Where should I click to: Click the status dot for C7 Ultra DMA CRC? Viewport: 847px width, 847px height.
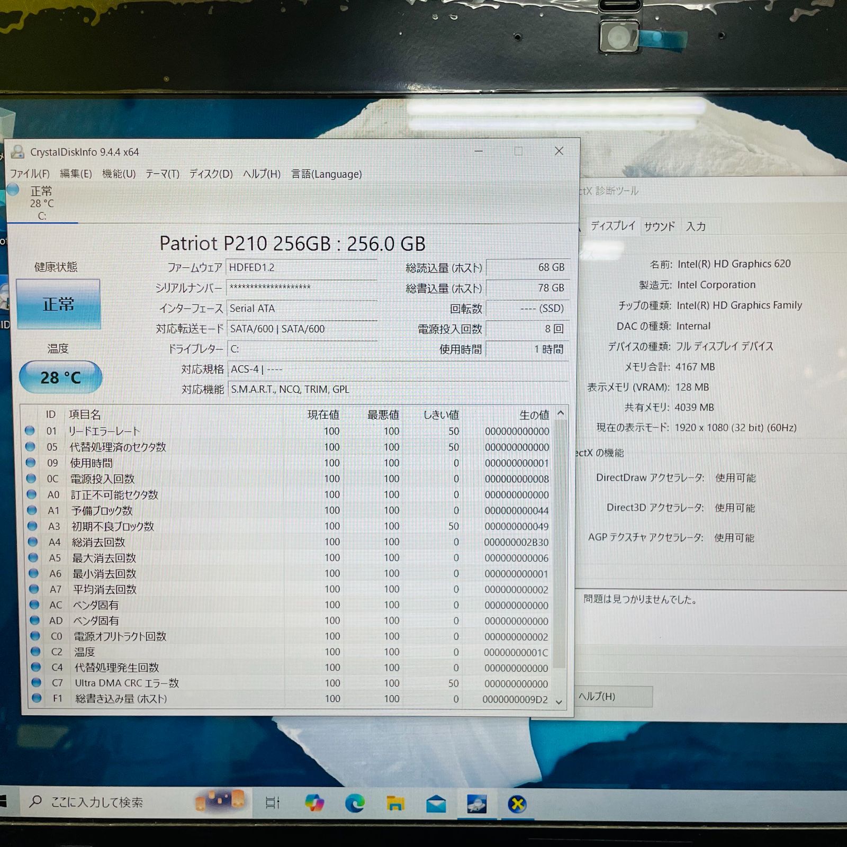(x=36, y=682)
